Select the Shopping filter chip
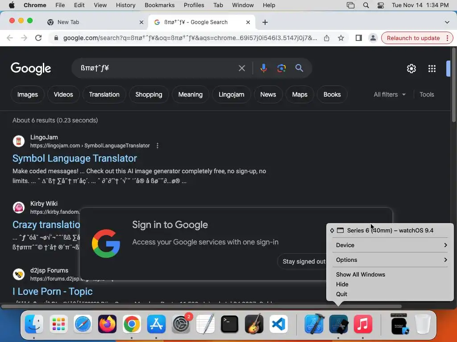 click(x=149, y=94)
